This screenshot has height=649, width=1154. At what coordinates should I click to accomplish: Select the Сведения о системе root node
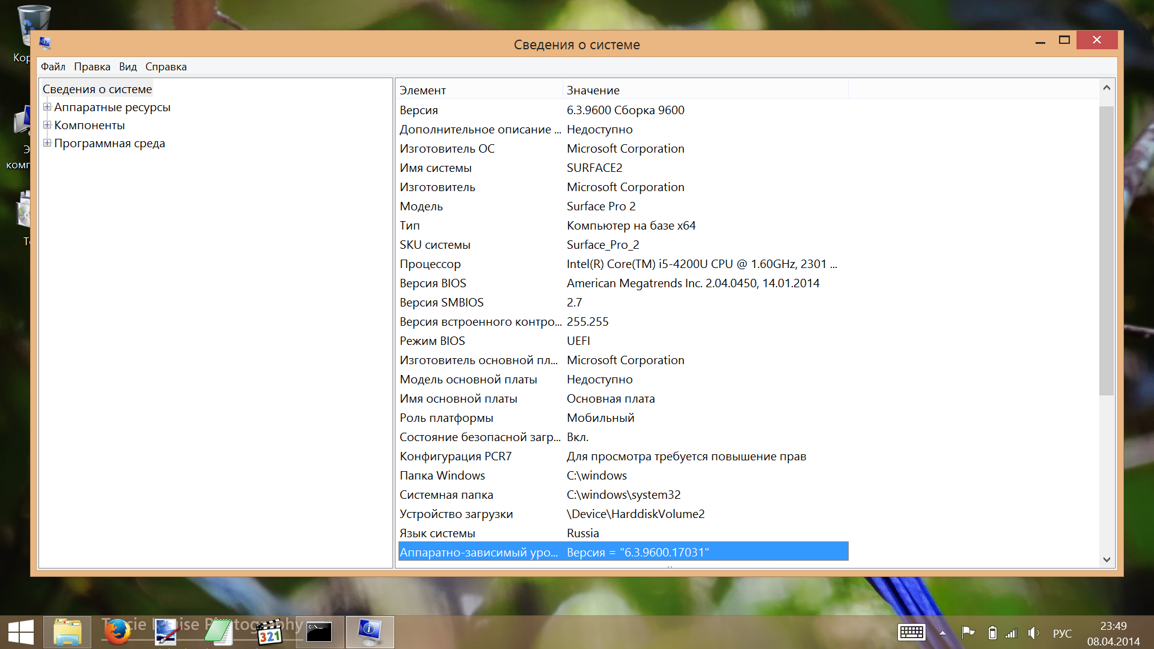pyautogui.click(x=97, y=89)
